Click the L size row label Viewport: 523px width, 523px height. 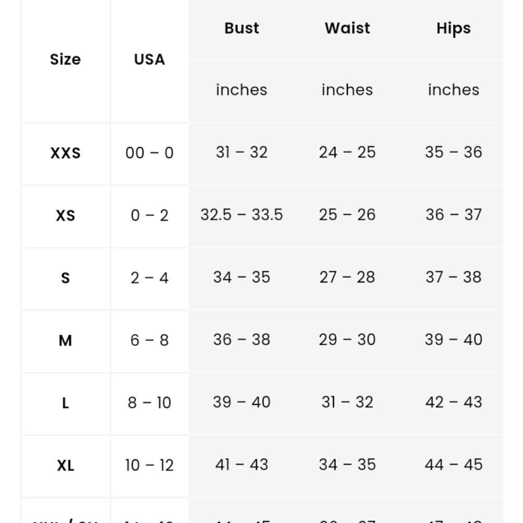pos(65,403)
